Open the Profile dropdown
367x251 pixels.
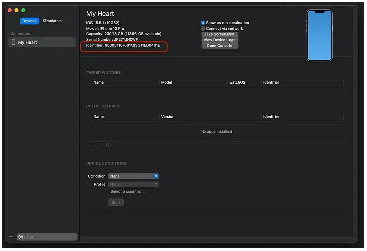pos(133,184)
